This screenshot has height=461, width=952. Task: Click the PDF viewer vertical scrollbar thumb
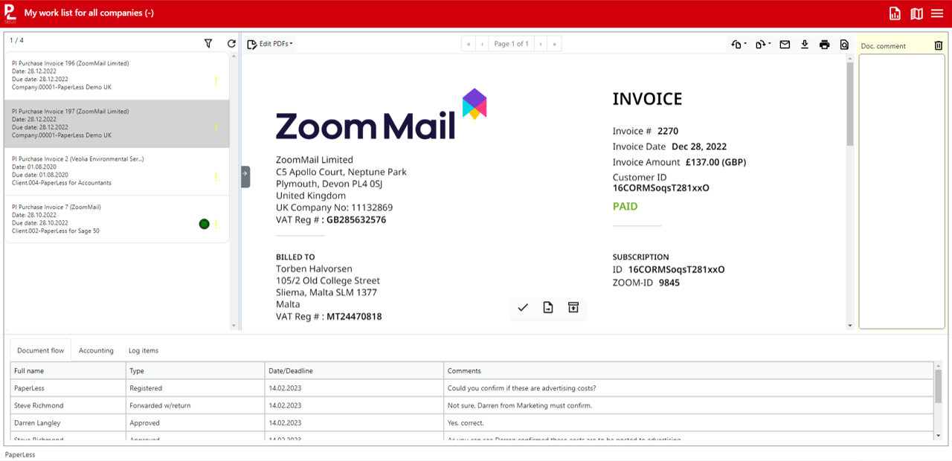pyautogui.click(x=850, y=103)
